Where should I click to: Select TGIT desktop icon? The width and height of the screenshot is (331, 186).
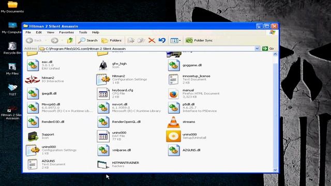point(12,89)
